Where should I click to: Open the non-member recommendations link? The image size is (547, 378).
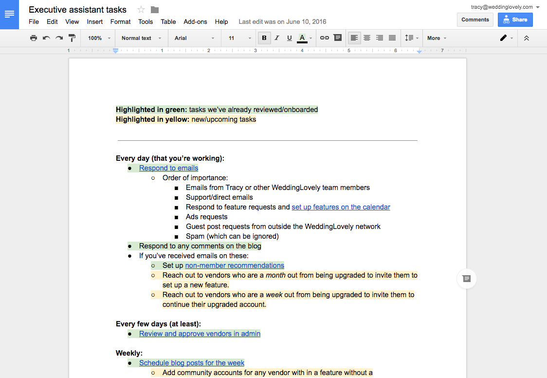[x=235, y=265]
